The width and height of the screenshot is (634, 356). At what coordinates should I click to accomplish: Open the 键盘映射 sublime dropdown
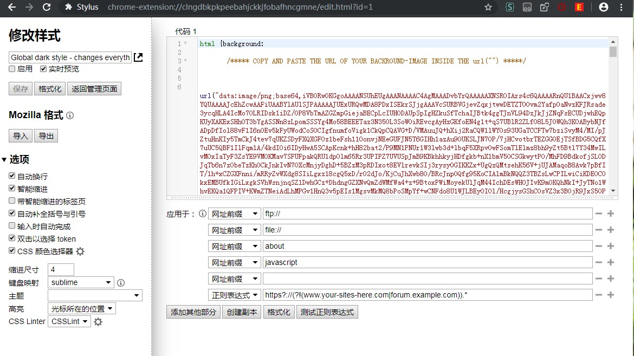tap(81, 282)
